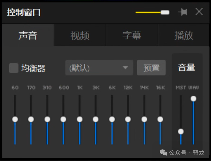This screenshot has height=161, width=211.
Task: Click the 控制窗口 title text
Action: coord(24,12)
